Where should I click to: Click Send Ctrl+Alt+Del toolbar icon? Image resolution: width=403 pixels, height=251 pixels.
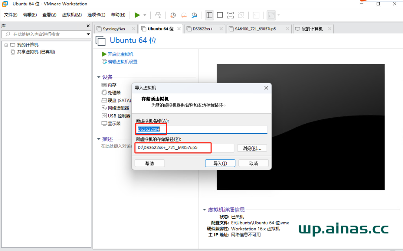158,15
